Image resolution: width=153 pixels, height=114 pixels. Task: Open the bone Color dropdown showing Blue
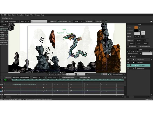[78, 21]
